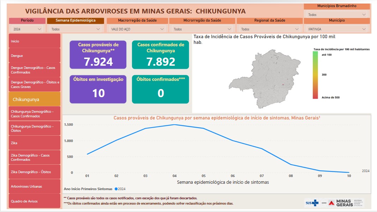Select the Zika sidebar item

[x=34, y=143]
